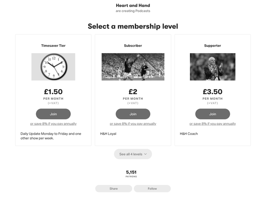The image size is (269, 197).
Task: Click annual savings link under Subscriber
Action: [x=133, y=124]
